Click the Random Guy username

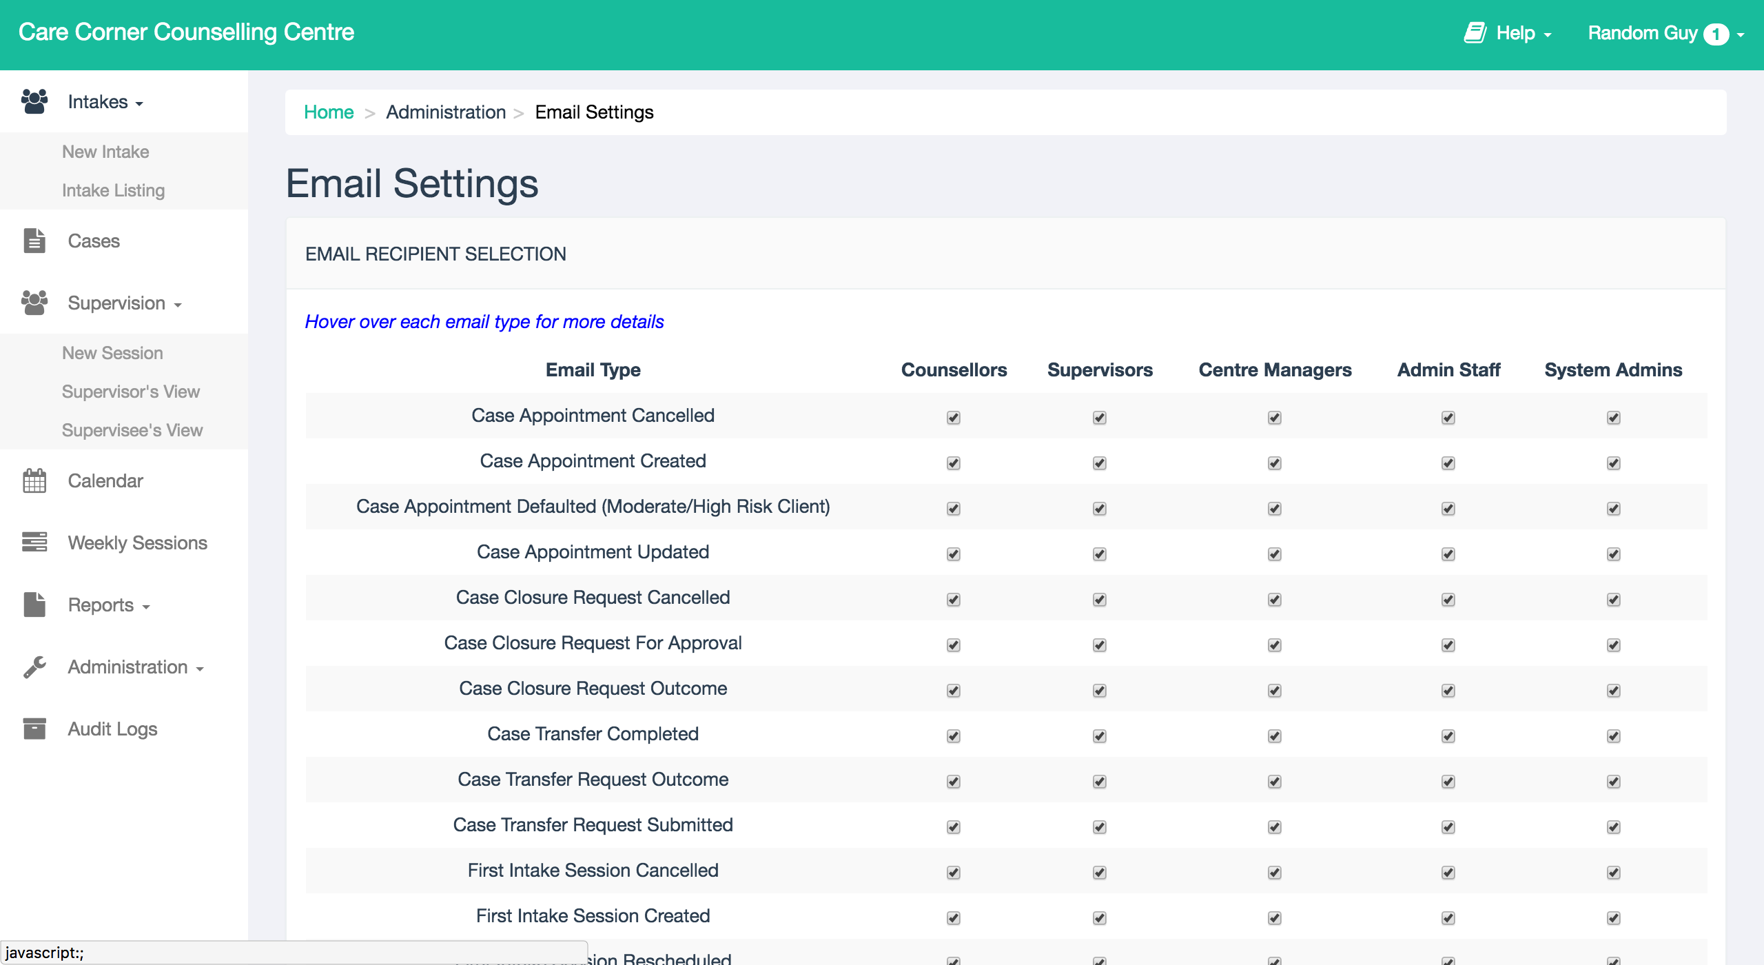click(x=1643, y=33)
